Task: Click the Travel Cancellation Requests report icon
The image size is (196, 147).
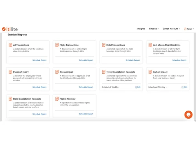Action: [x=103, y=72]
